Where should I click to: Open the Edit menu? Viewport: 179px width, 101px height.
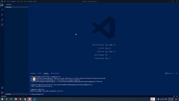pos(8,1)
